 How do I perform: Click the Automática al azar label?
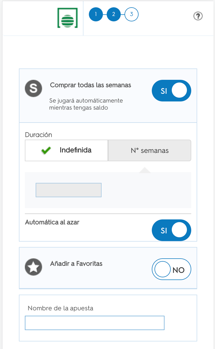[52, 222]
